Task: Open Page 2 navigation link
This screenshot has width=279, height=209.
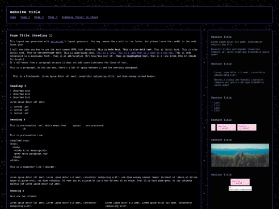Action: click(x=39, y=17)
